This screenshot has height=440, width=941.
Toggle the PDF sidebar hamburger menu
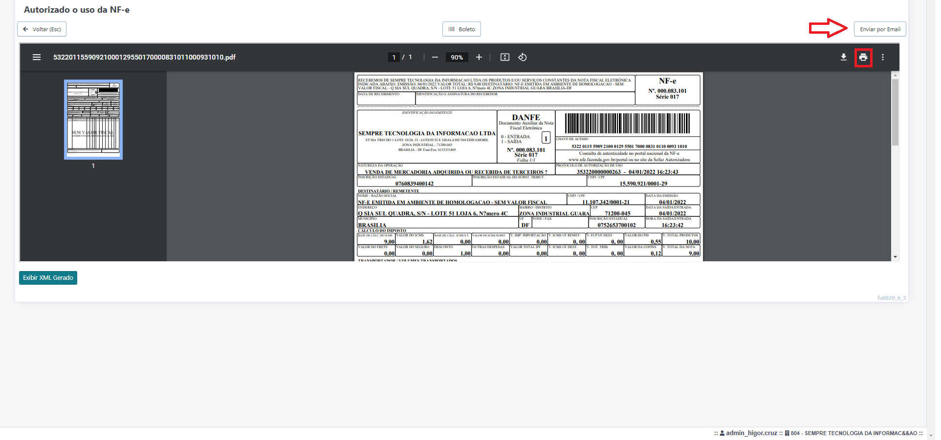pos(37,57)
